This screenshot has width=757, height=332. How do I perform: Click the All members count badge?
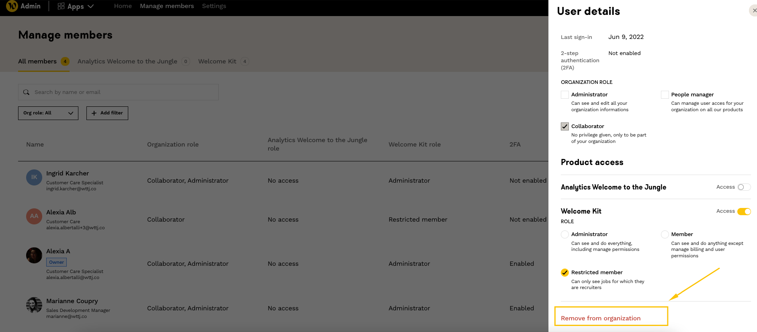tap(65, 61)
